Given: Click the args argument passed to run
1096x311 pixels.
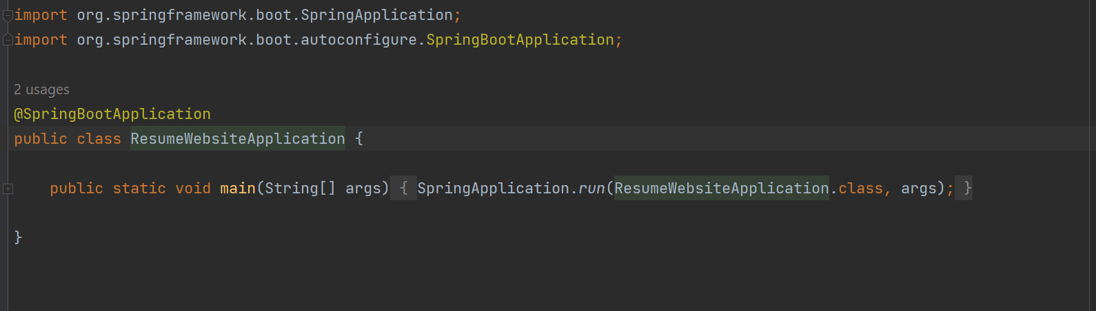Looking at the screenshot, I should tap(919, 189).
